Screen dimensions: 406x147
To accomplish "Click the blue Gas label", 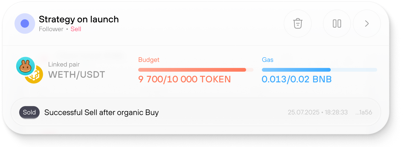I will coord(268,60).
